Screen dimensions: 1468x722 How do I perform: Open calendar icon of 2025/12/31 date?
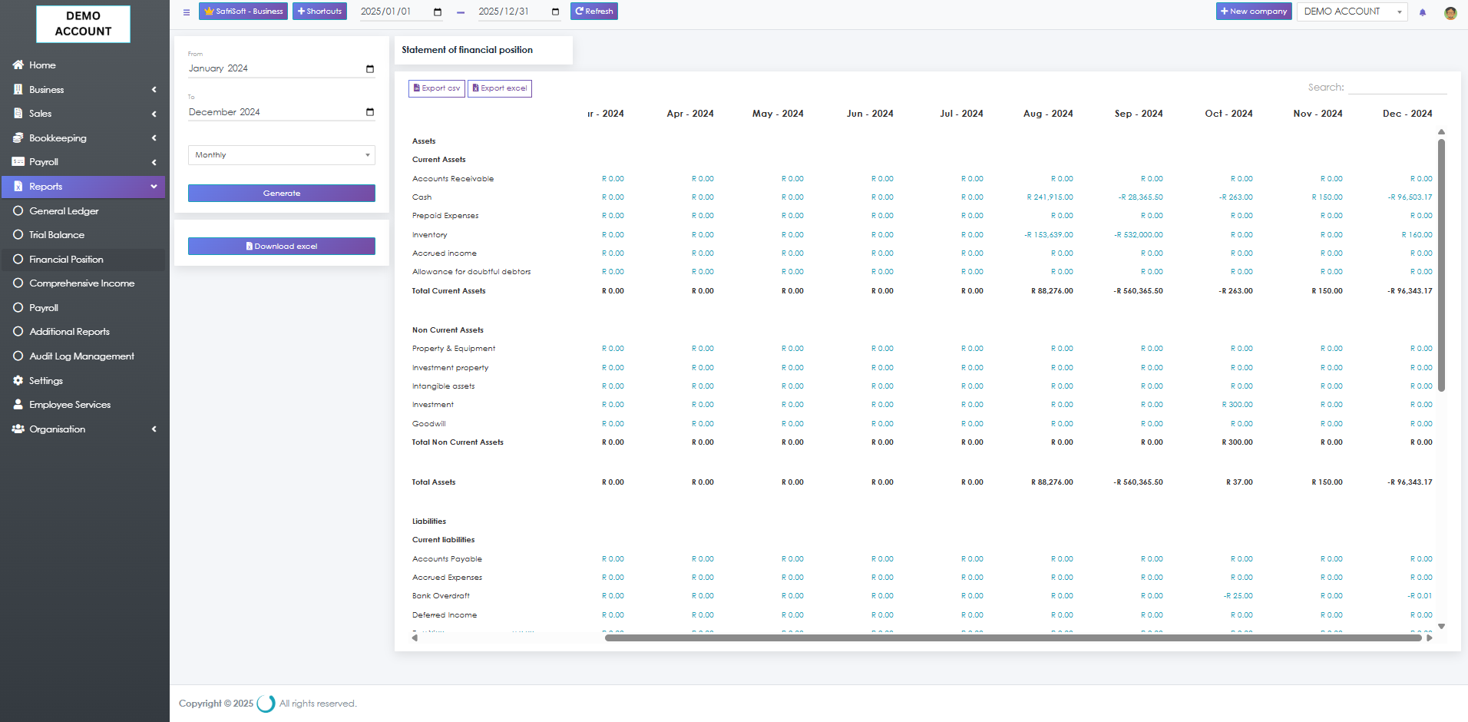pos(555,12)
